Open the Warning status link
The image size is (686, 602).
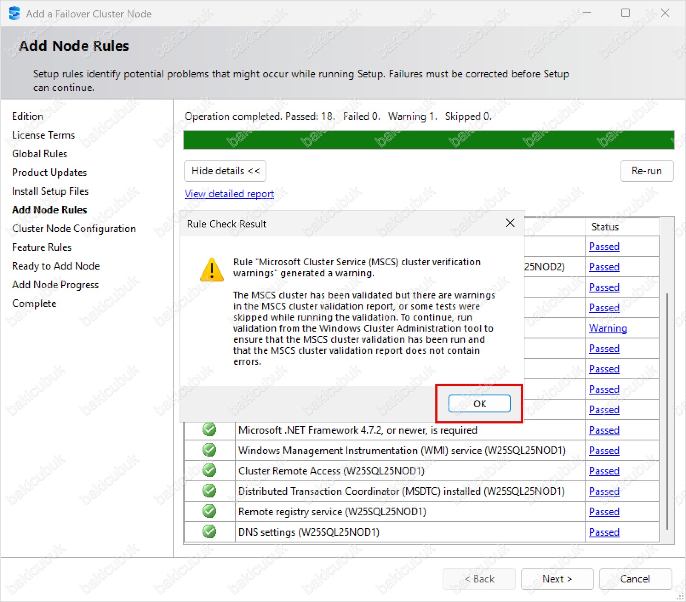click(608, 328)
